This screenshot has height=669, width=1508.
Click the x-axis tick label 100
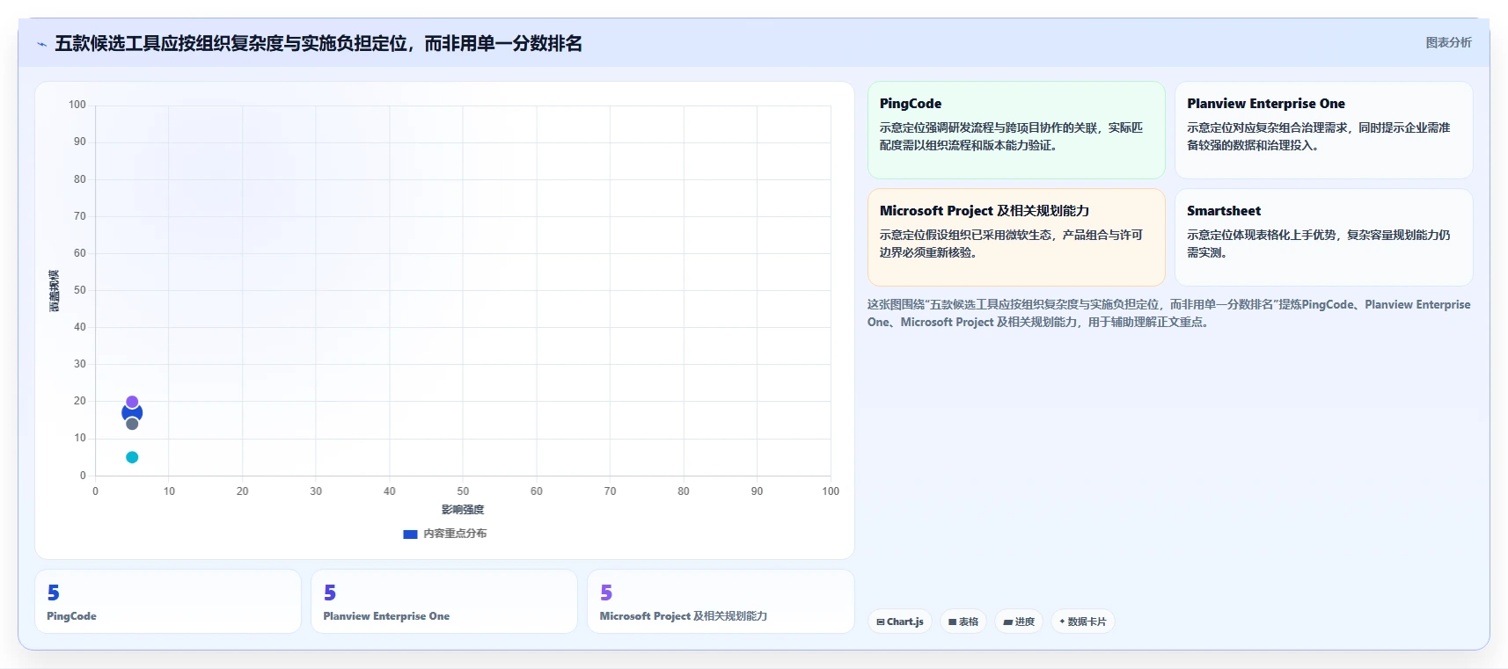click(831, 491)
